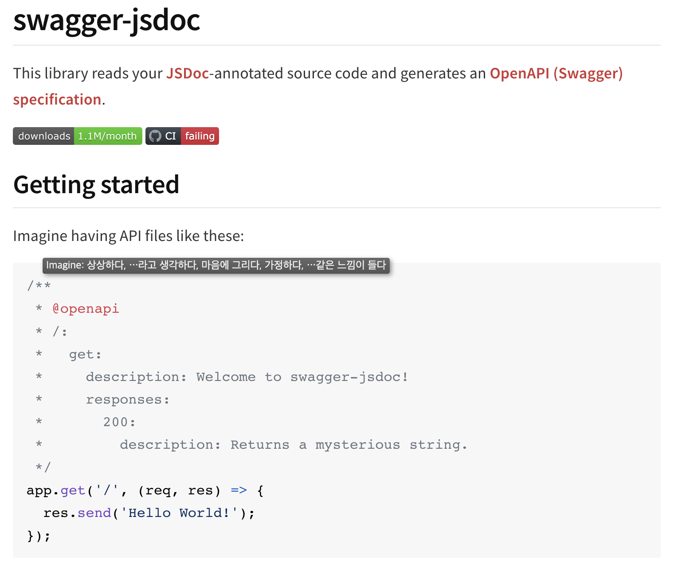Click the res.send('Hello World!') line
The image size is (674, 575).
149,513
